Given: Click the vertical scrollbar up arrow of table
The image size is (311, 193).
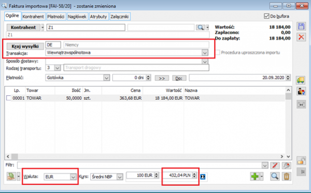Looking at the screenshot, I should coord(288,90).
